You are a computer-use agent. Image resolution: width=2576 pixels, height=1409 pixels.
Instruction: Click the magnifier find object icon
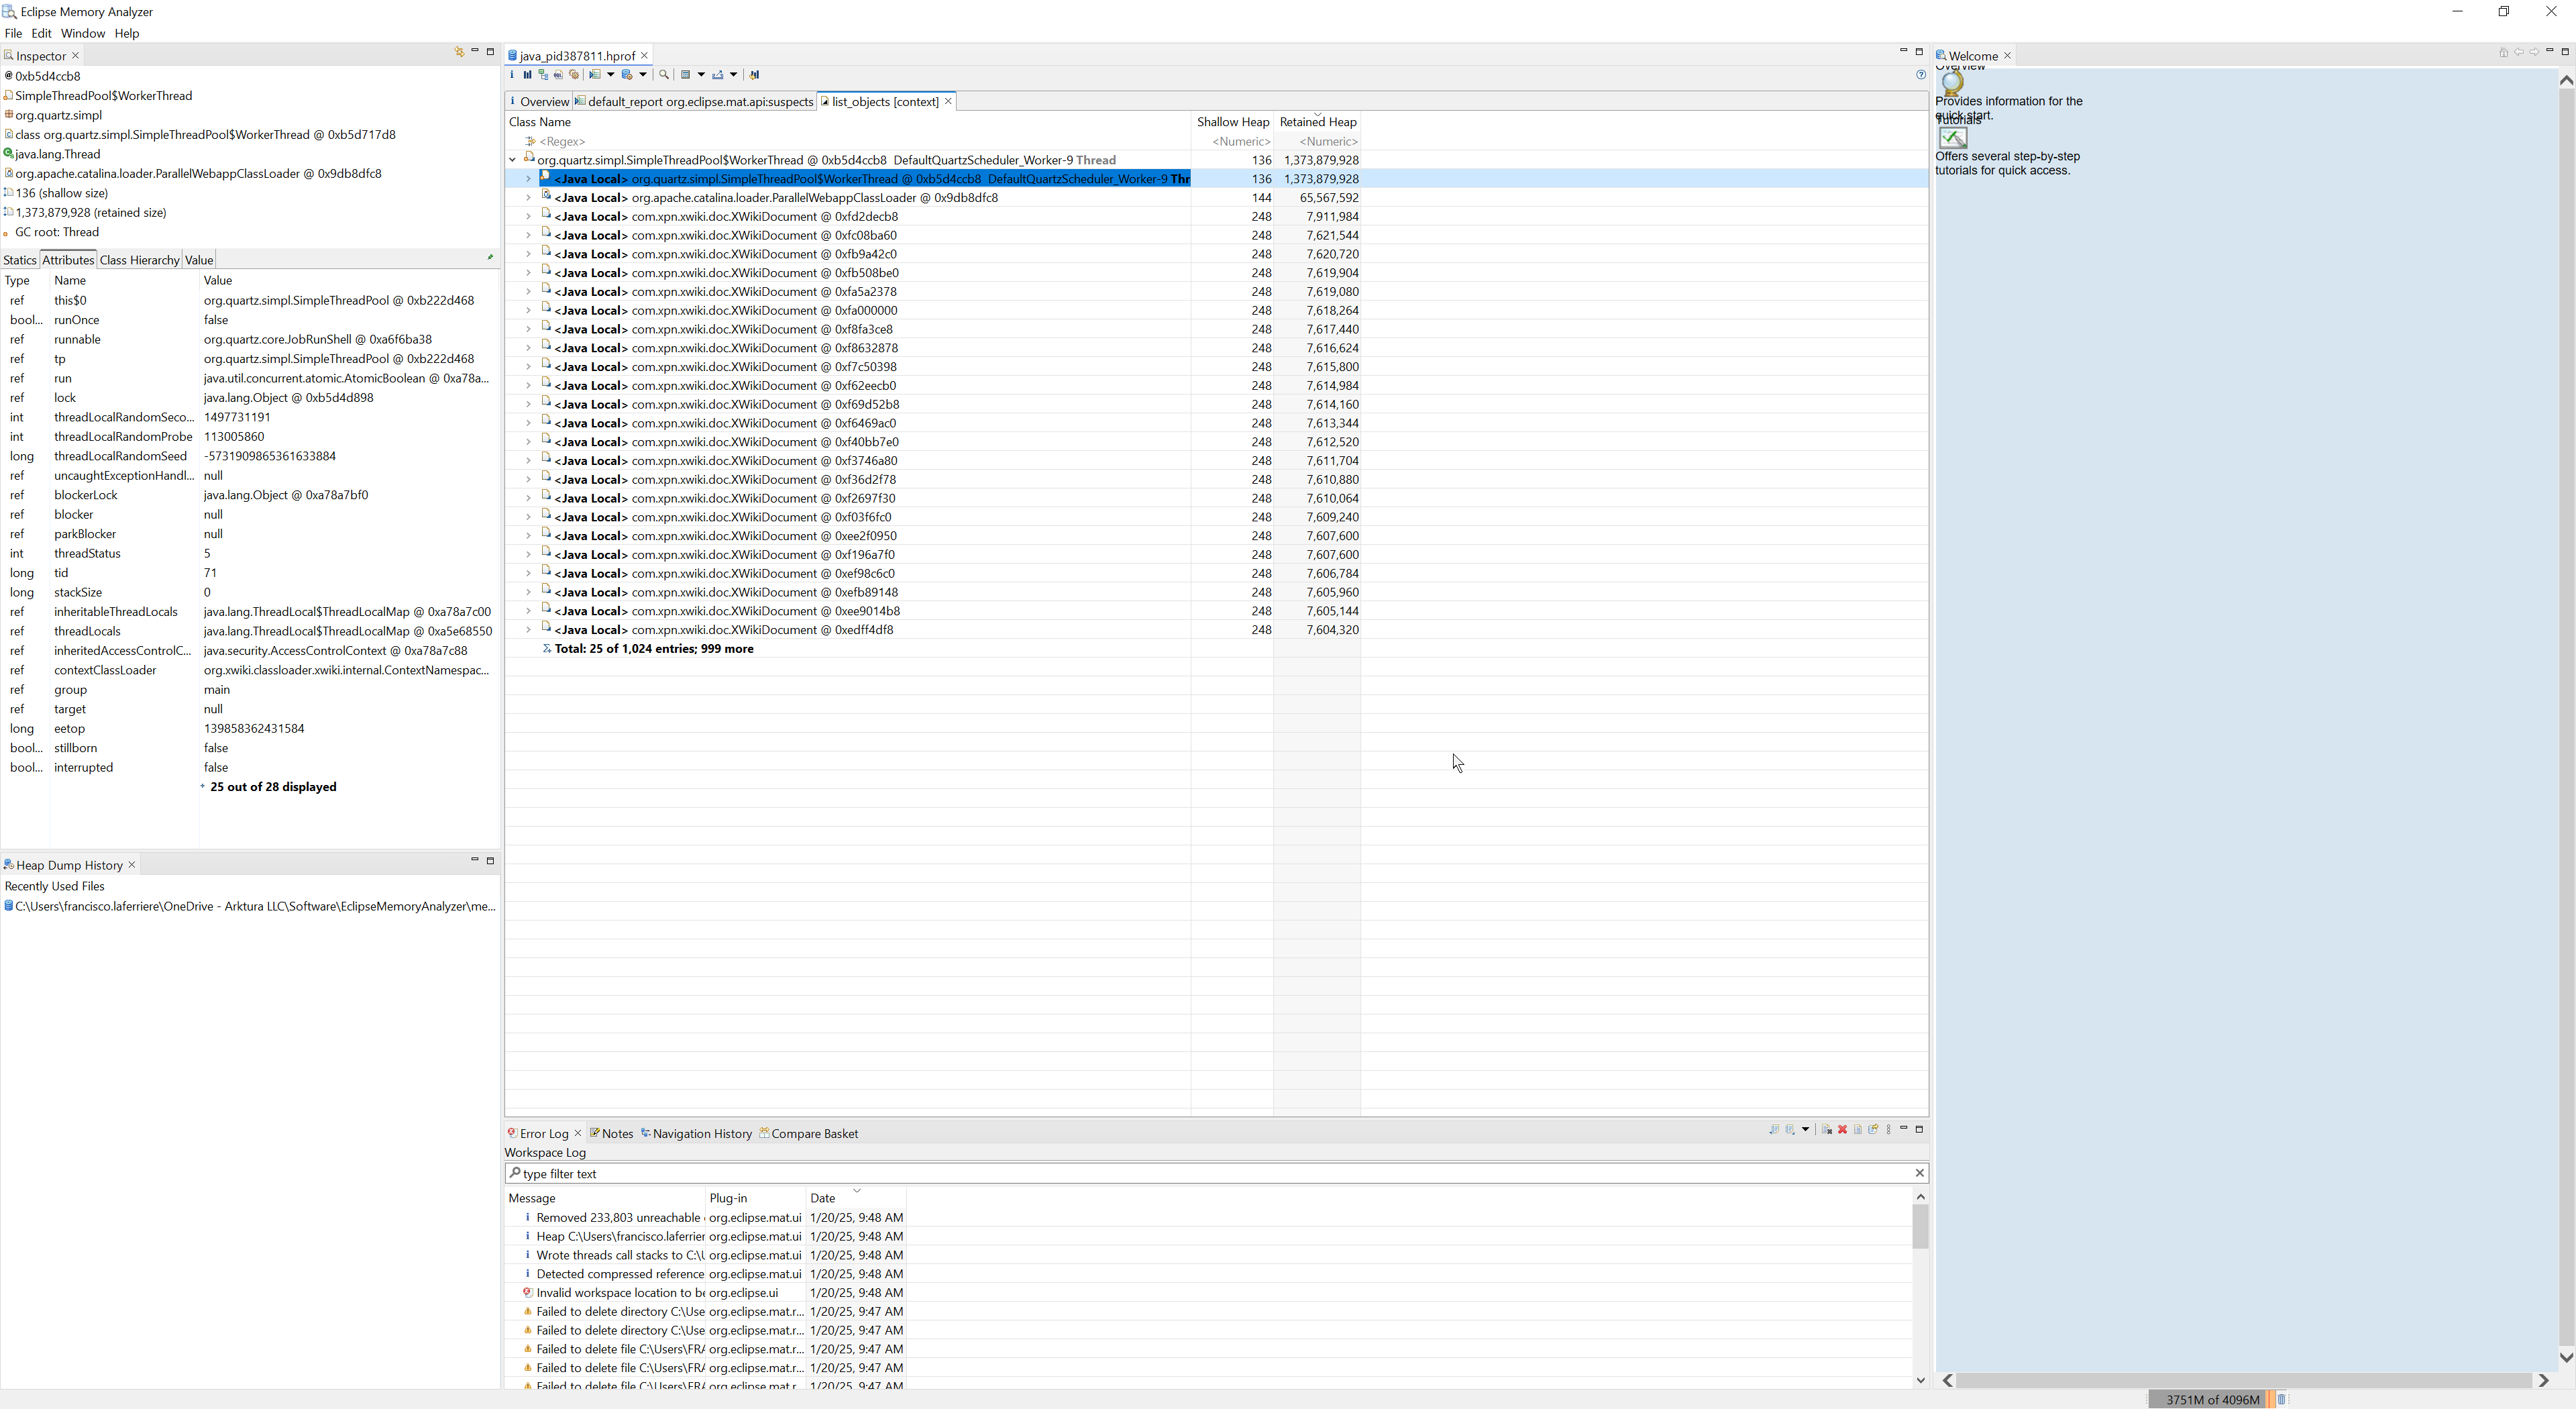(x=664, y=75)
